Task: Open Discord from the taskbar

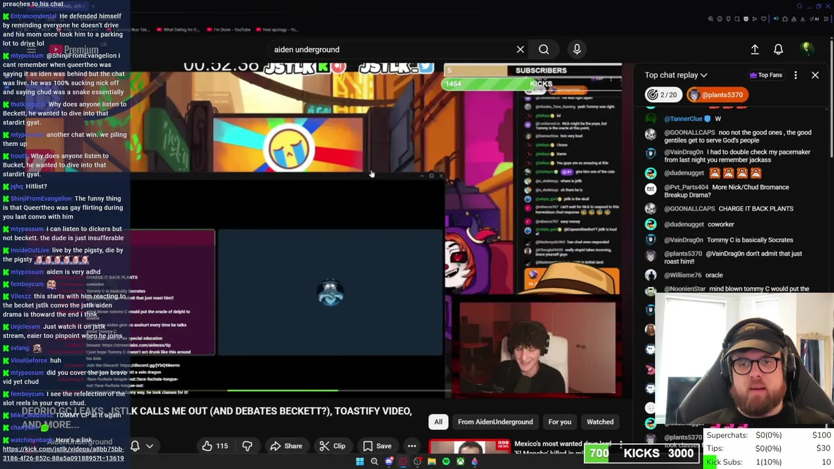Action: click(389, 462)
